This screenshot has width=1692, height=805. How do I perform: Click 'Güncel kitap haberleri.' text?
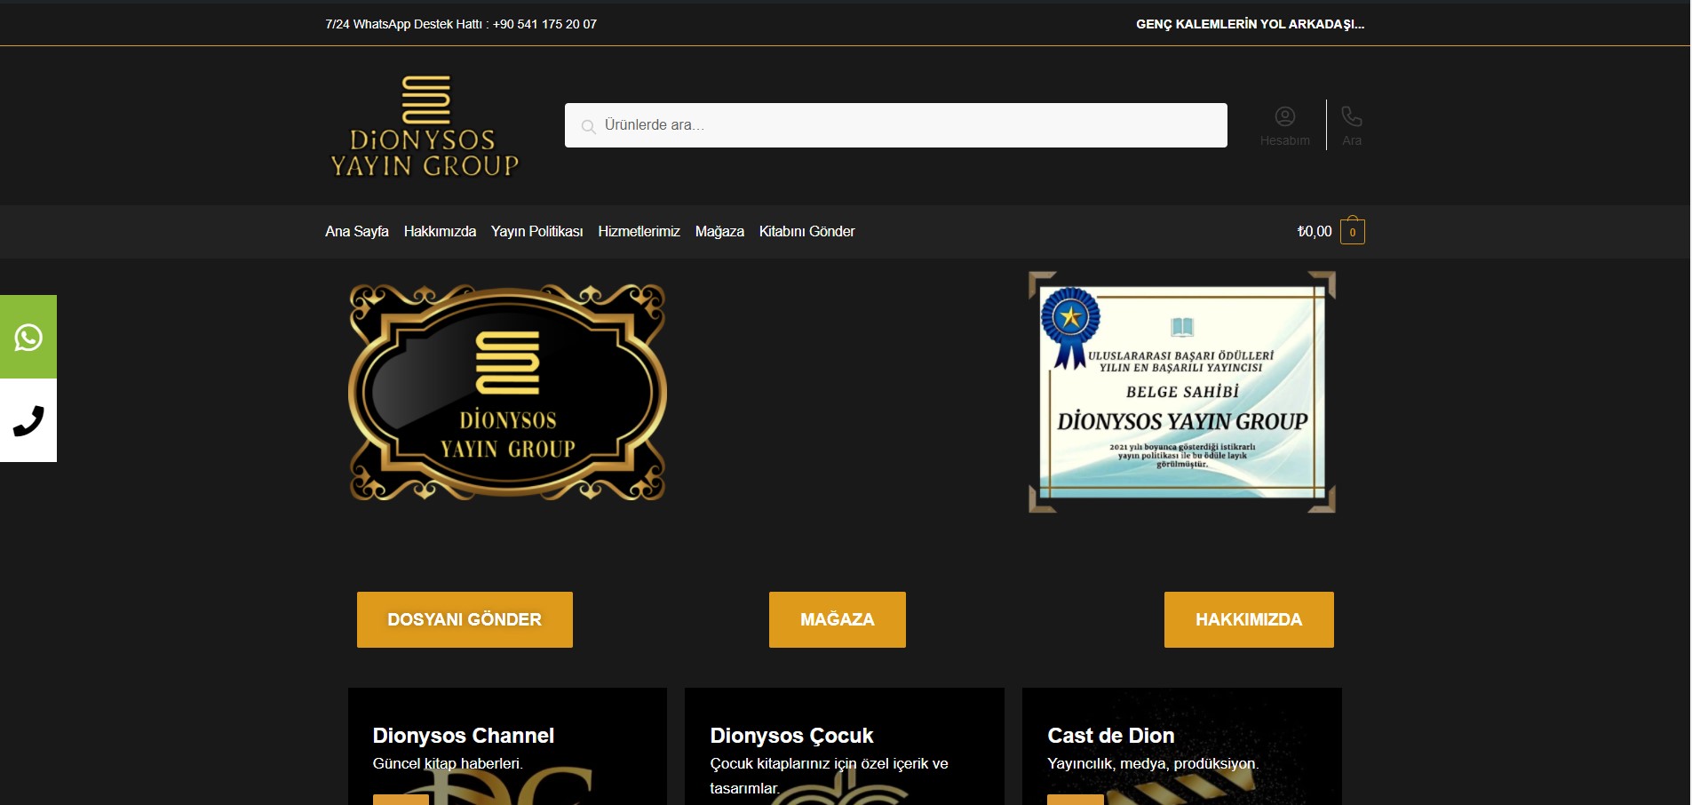pos(448,763)
